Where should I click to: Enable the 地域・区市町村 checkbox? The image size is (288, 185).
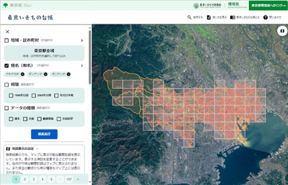[x=6, y=40]
